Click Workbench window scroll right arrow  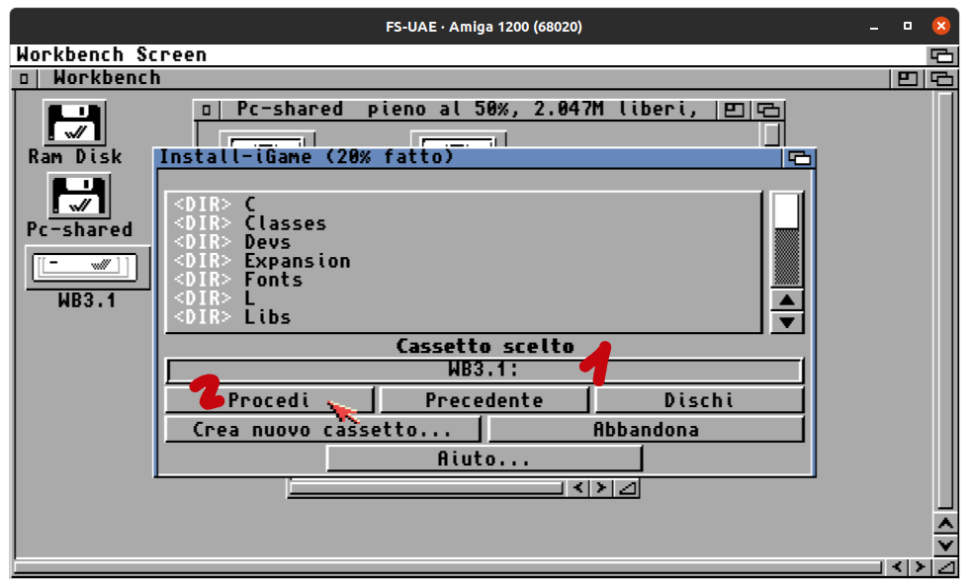point(920,566)
